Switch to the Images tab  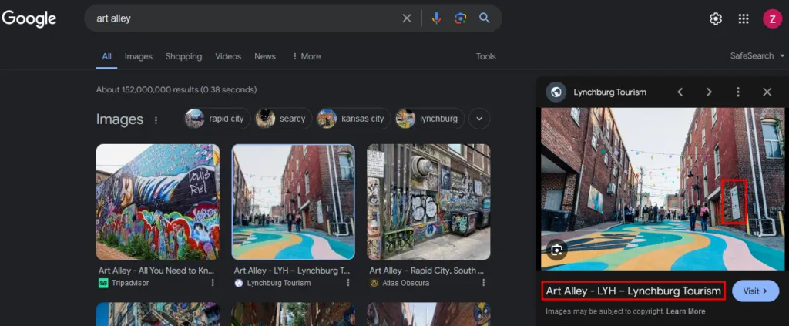point(139,56)
